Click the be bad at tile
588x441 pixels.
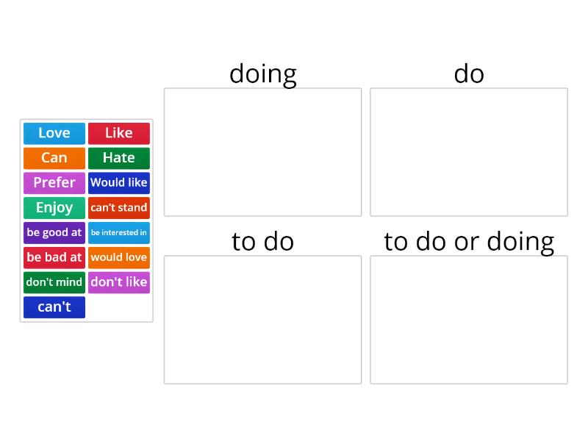[x=54, y=257]
